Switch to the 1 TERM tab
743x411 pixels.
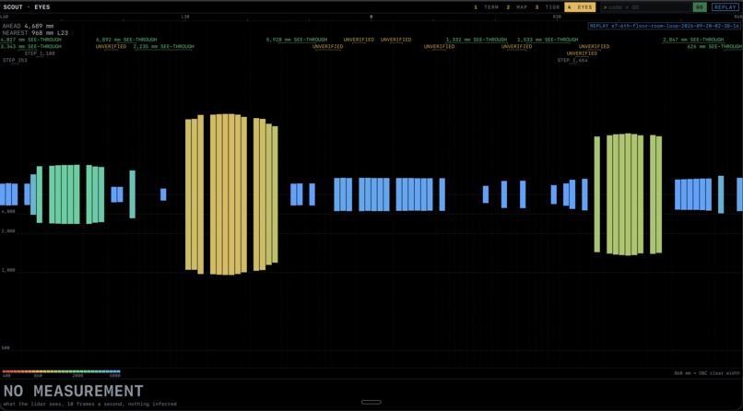pyautogui.click(x=486, y=7)
